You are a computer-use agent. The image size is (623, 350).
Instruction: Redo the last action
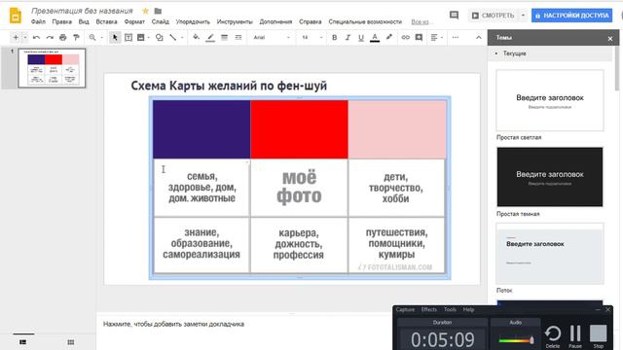[50, 37]
